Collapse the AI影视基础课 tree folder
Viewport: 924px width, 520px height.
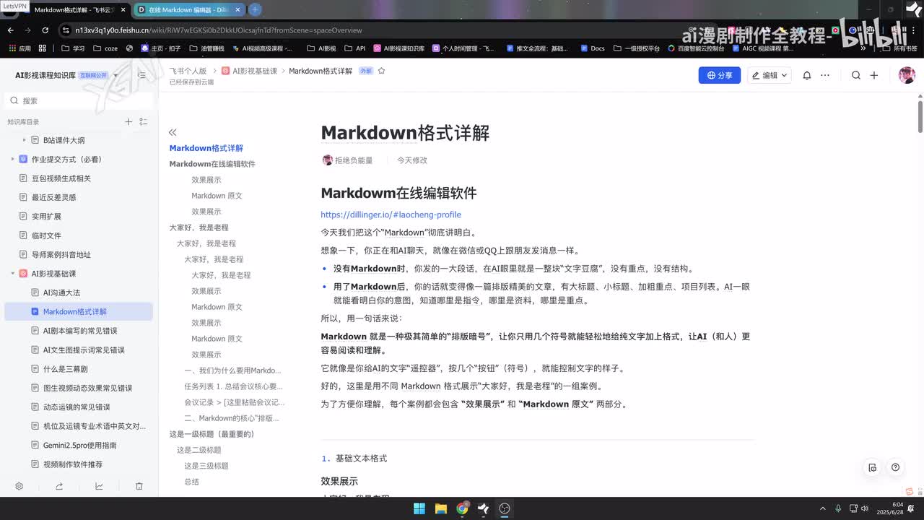point(13,274)
